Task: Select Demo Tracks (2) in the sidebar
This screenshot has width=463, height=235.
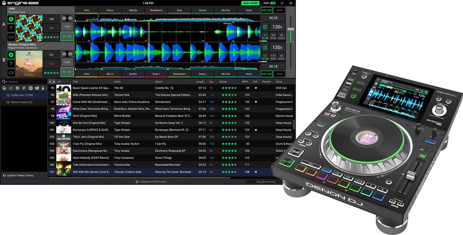Action: pos(21,102)
